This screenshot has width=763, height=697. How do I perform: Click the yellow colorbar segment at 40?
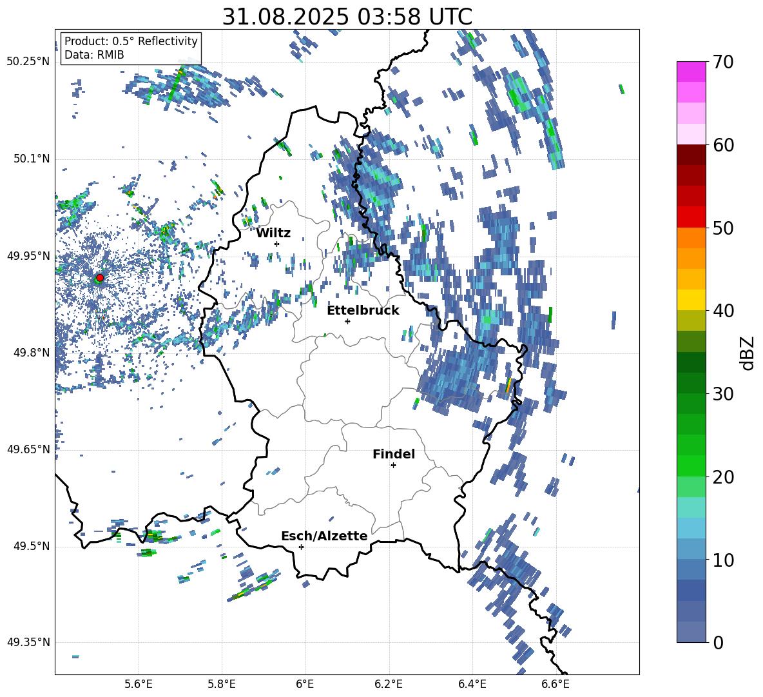pos(691,300)
